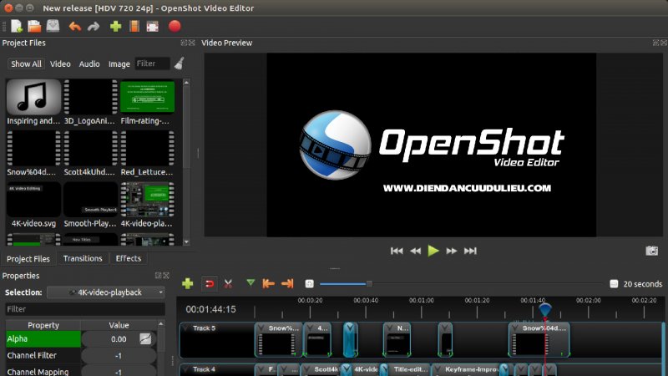The width and height of the screenshot is (668, 376).
Task: Toggle fullscreen icon in toolbar
Action: click(x=153, y=27)
